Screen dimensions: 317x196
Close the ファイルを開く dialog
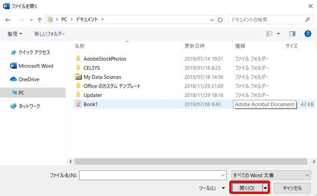pos(311,6)
